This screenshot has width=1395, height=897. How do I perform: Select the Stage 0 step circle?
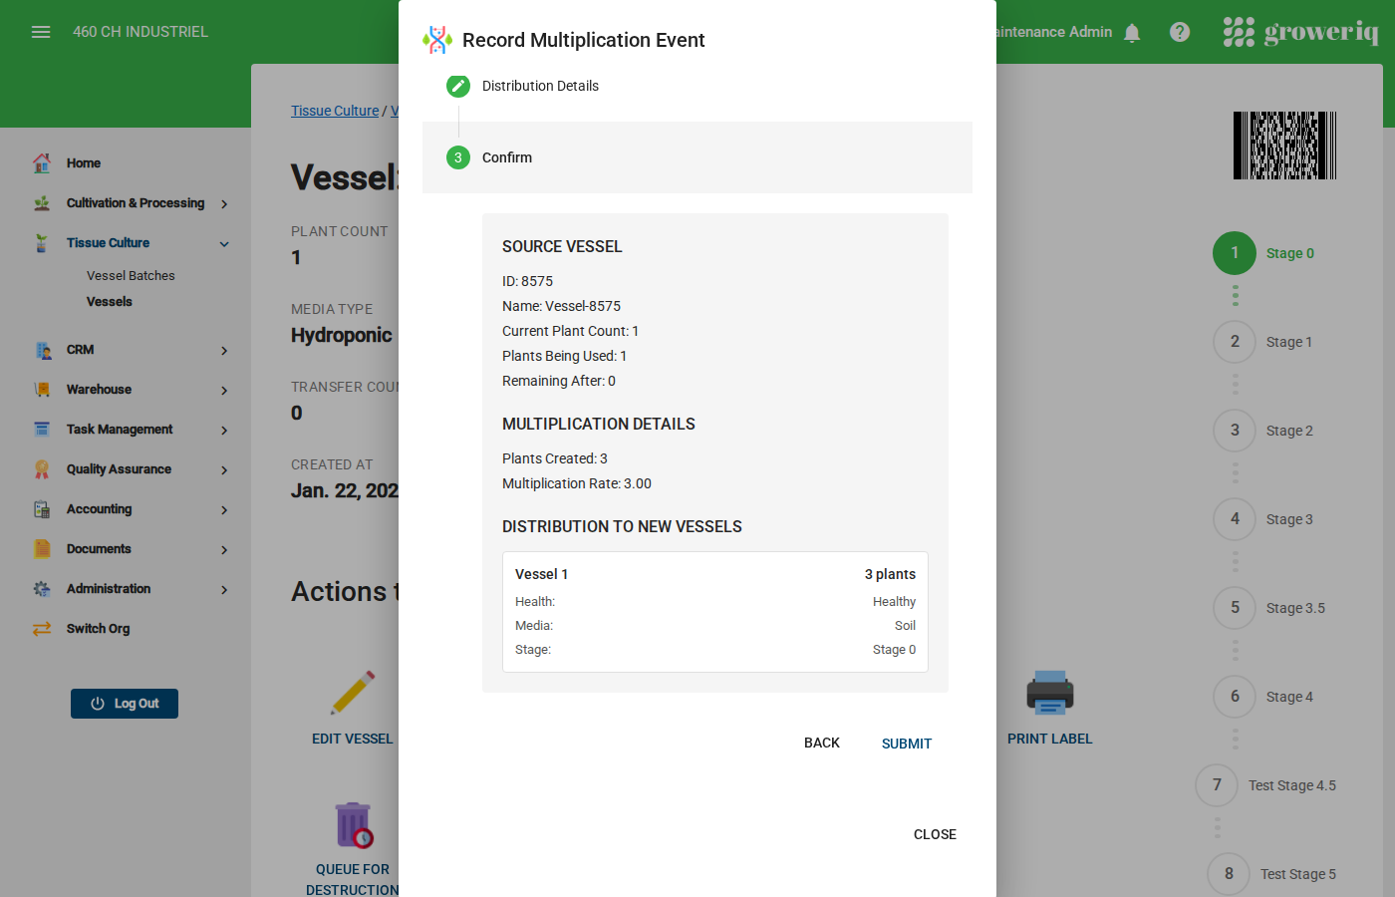click(x=1234, y=253)
